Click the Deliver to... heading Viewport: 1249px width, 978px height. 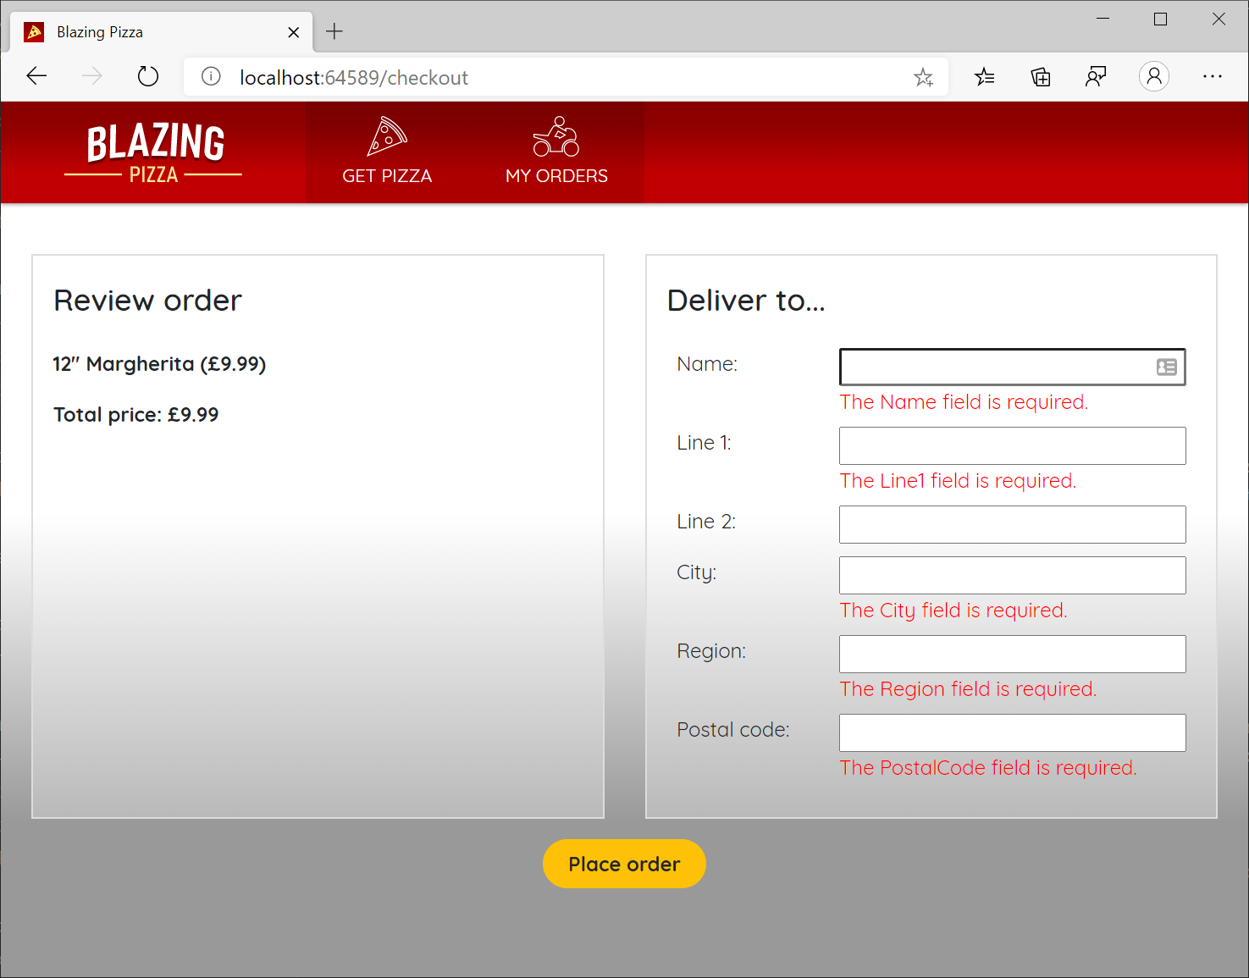tap(746, 301)
